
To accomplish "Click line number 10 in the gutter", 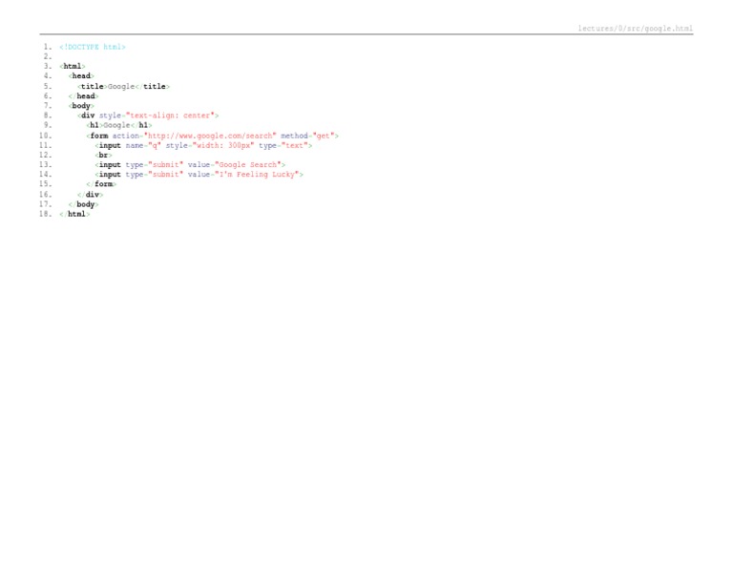I will [45, 136].
